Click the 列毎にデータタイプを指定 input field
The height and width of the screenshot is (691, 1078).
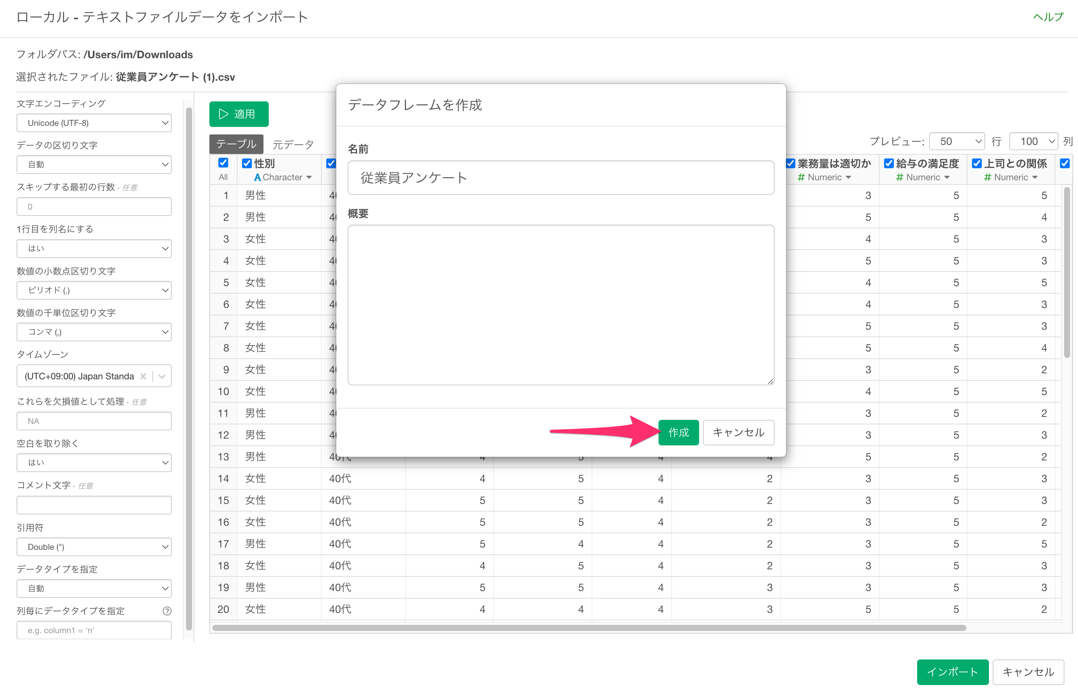[x=94, y=631]
